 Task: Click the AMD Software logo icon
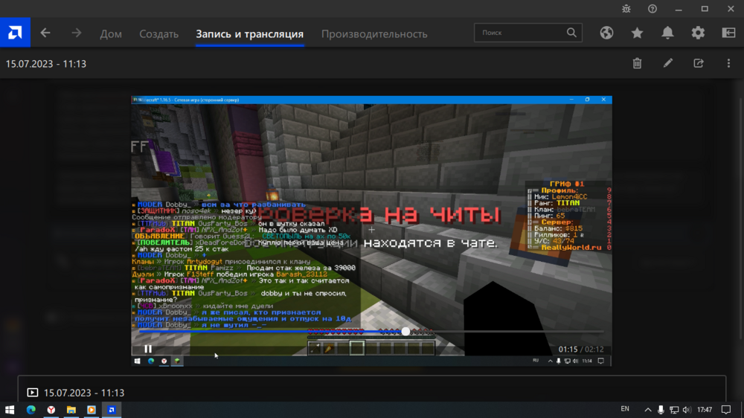[15, 32]
